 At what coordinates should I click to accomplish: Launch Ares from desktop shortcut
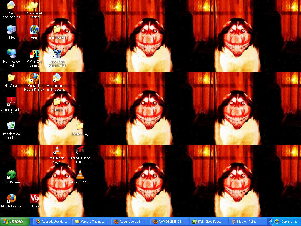(x=34, y=32)
